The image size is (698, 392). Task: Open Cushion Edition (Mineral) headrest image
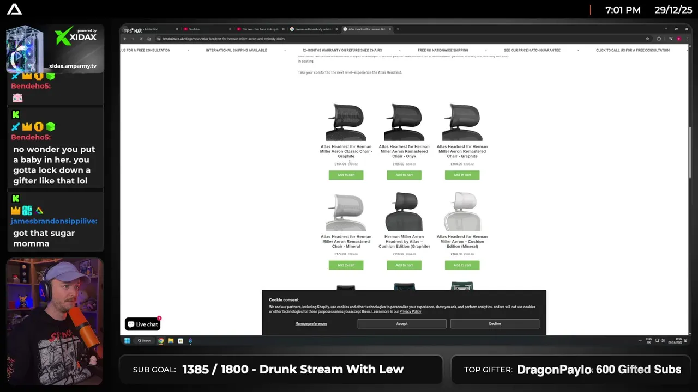tap(462, 212)
